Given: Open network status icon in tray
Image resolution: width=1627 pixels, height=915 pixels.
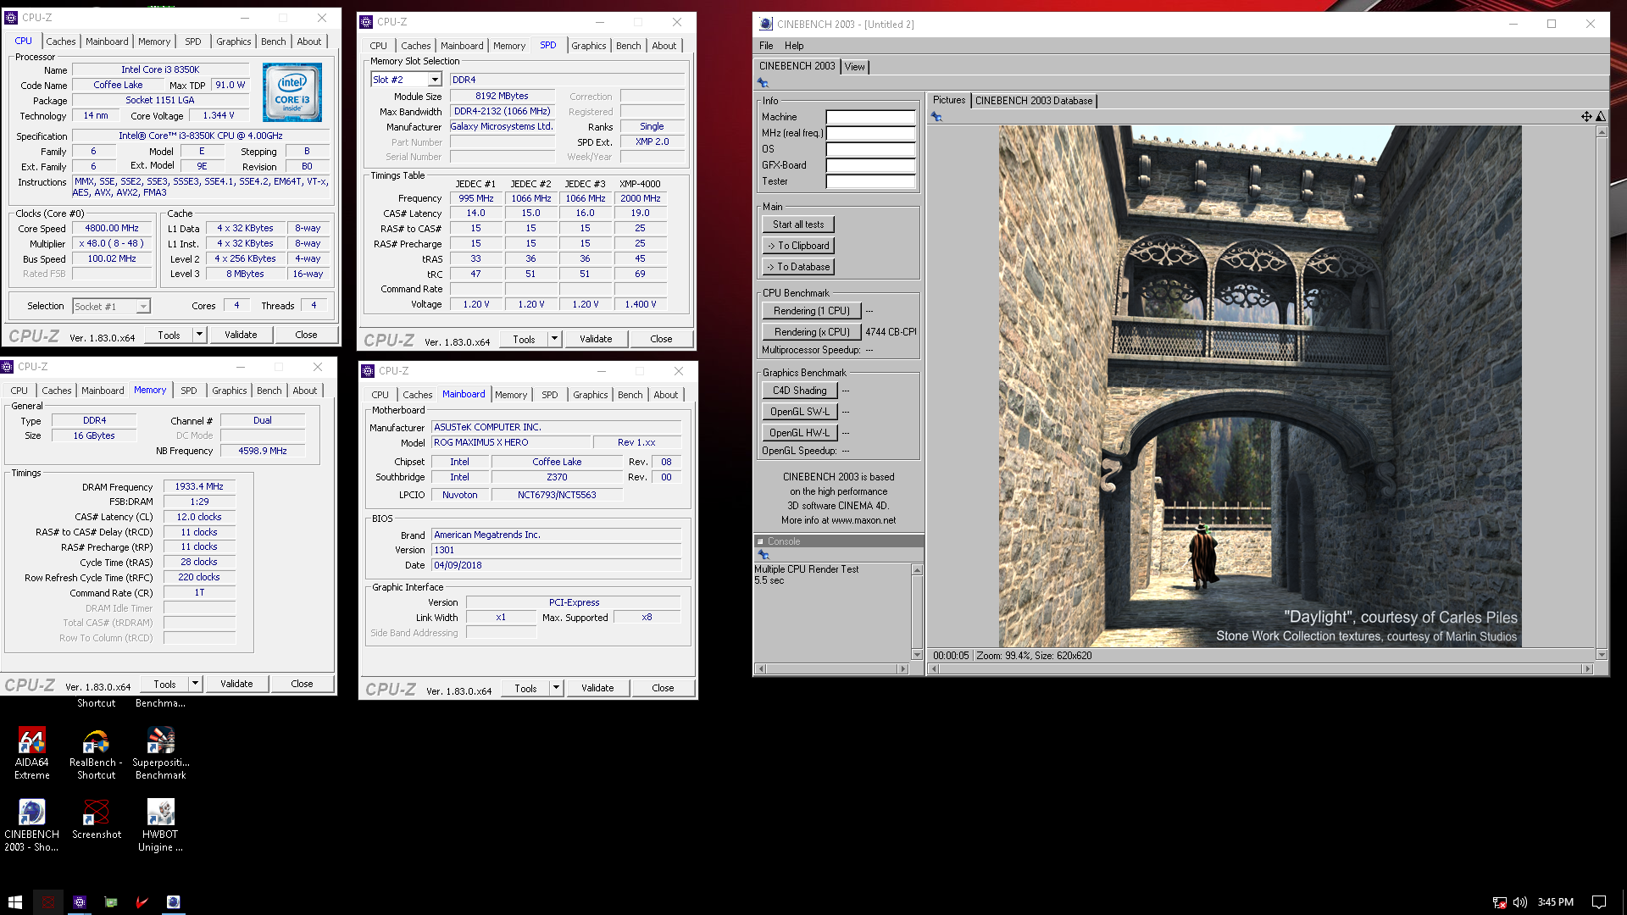Looking at the screenshot, I should [1499, 902].
